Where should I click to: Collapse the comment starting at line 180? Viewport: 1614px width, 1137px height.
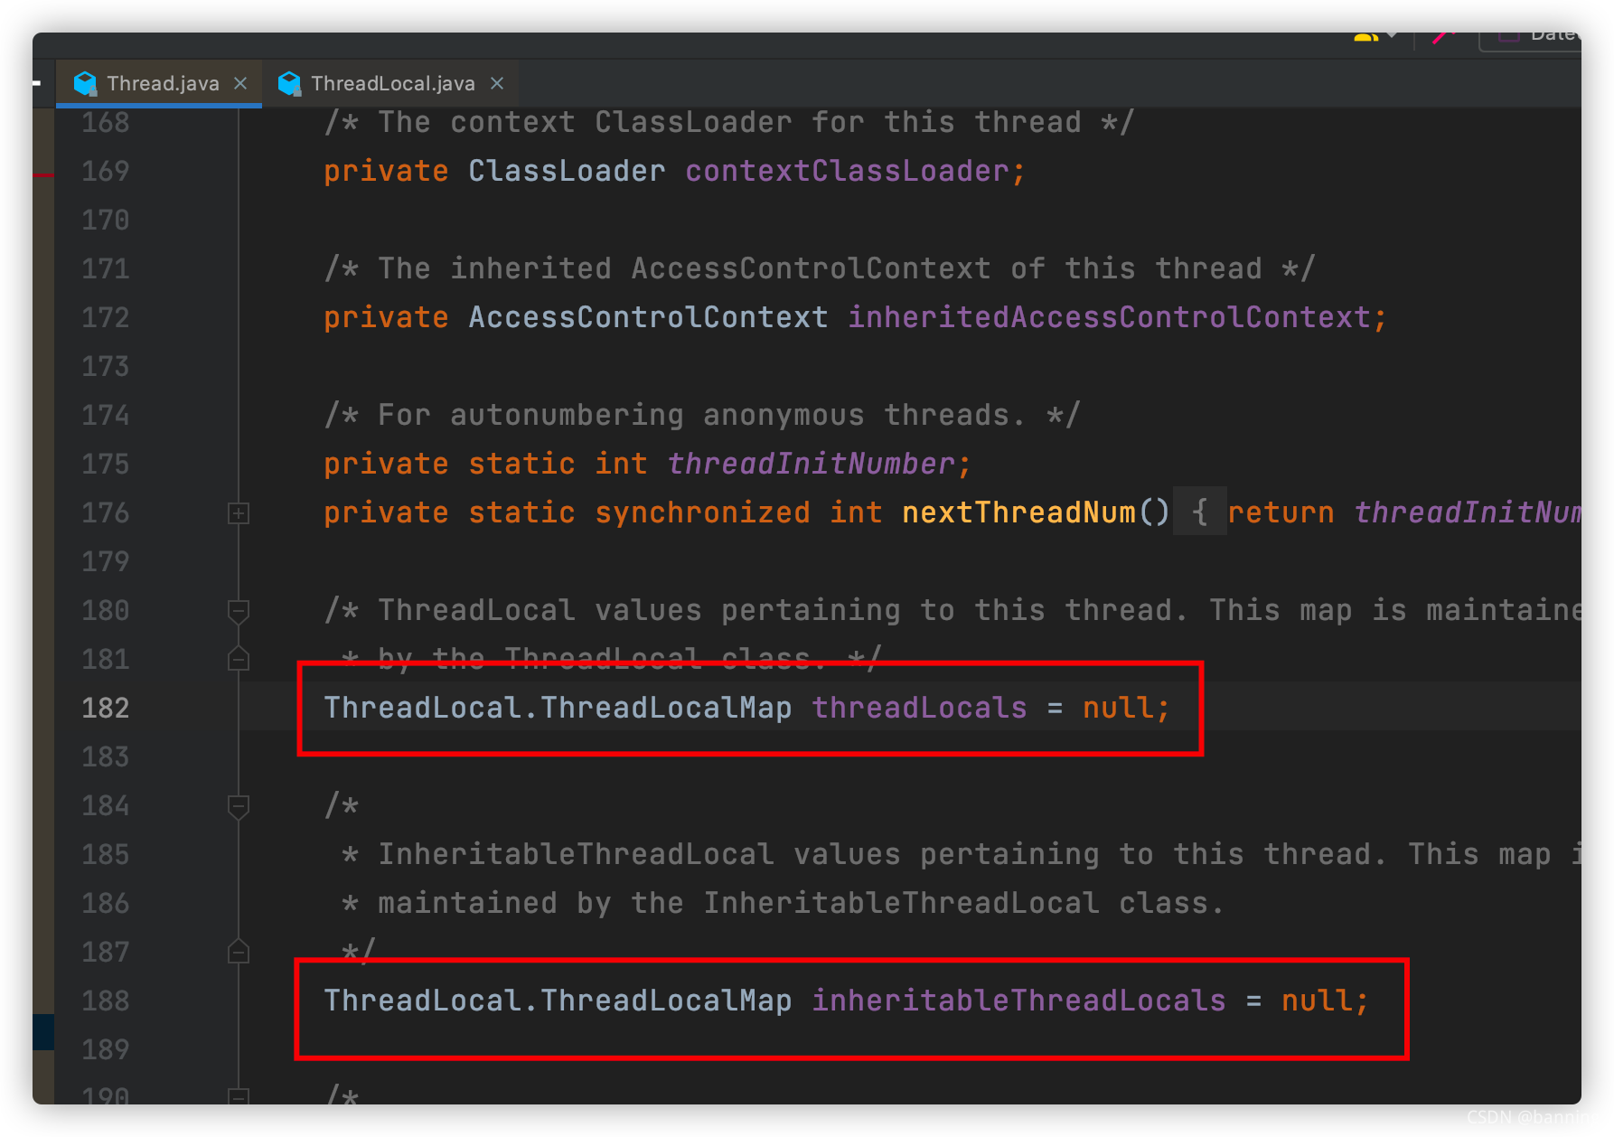[x=239, y=611]
